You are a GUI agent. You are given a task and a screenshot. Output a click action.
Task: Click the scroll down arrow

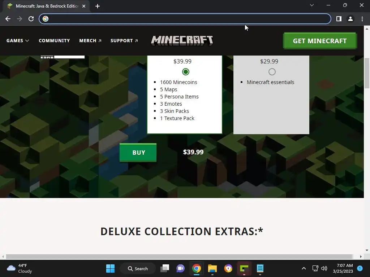point(367,250)
